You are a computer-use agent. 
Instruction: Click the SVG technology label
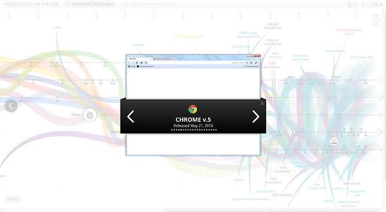(57, 27)
